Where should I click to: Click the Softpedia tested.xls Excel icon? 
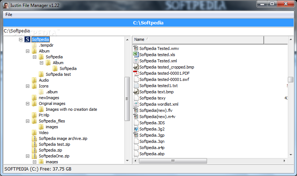[136, 55]
